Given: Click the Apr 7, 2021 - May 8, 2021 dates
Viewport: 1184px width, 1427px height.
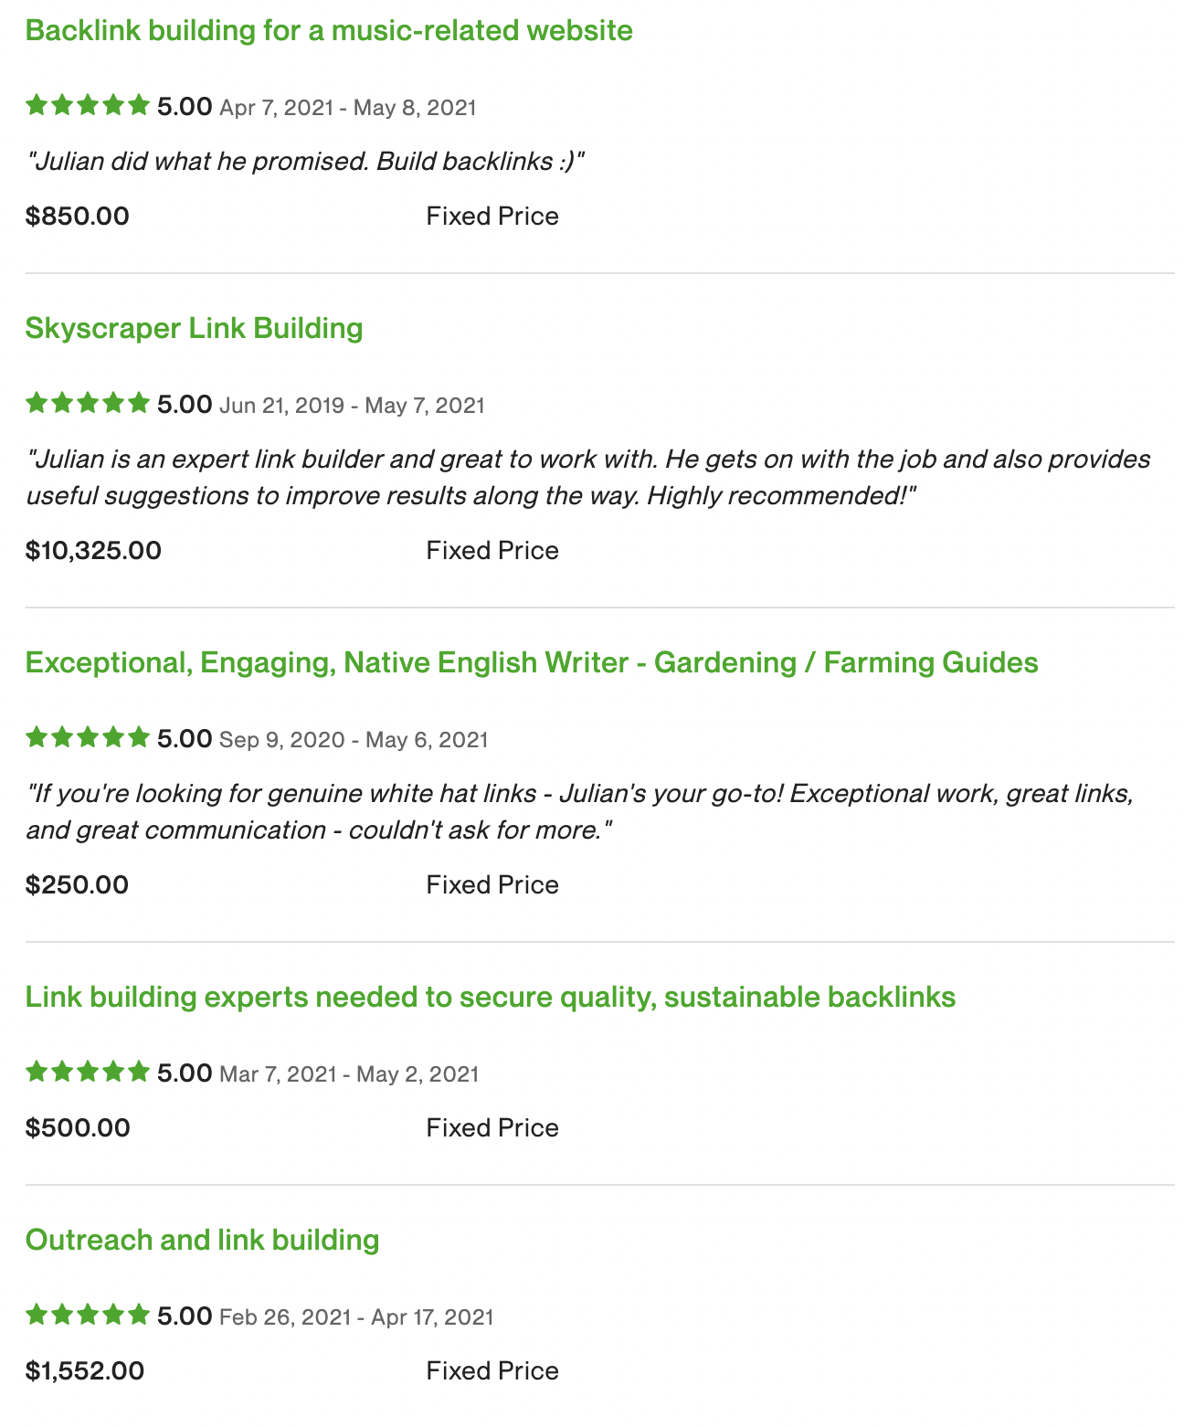Looking at the screenshot, I should click(x=348, y=108).
